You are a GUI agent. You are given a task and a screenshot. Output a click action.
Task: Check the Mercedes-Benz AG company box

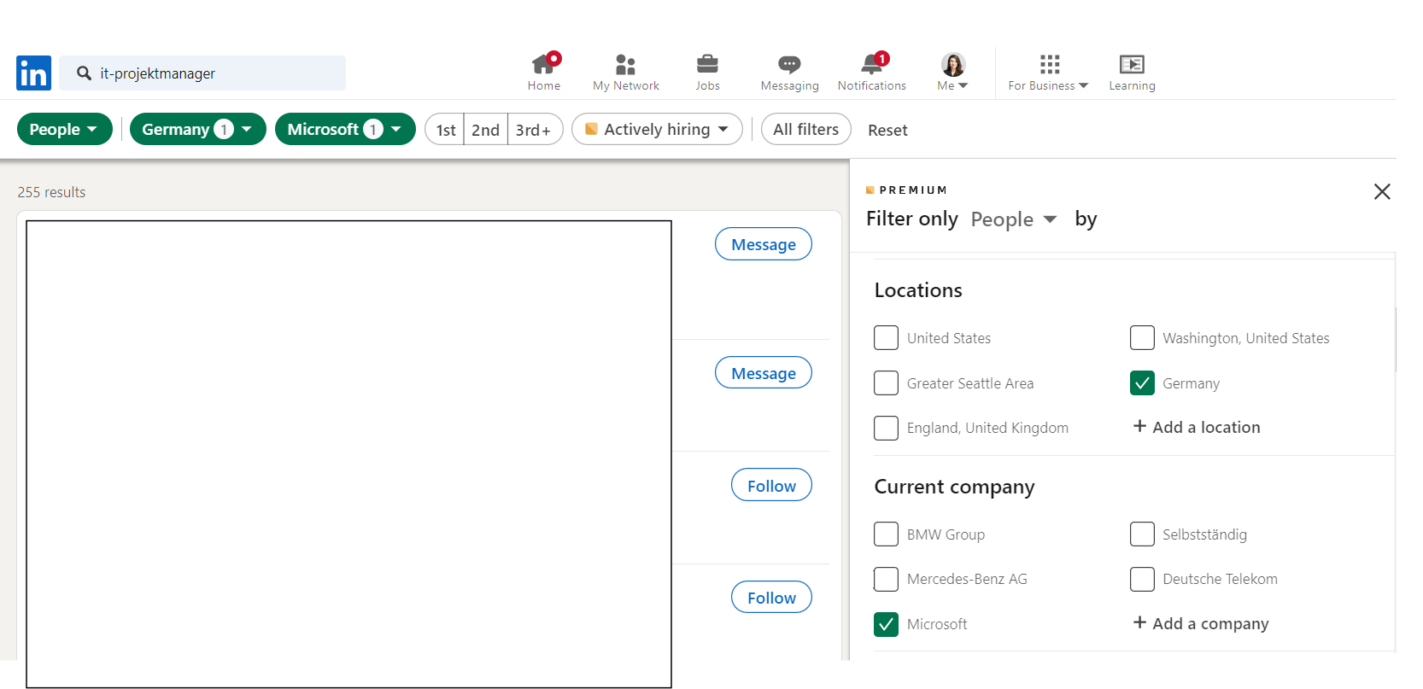pyautogui.click(x=886, y=579)
